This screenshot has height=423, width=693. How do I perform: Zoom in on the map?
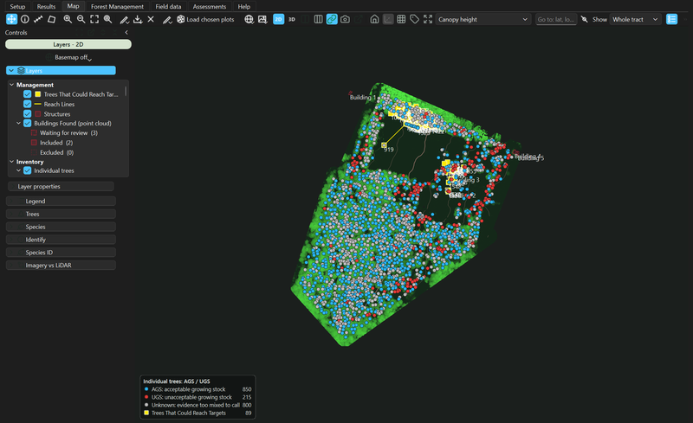[x=68, y=19]
